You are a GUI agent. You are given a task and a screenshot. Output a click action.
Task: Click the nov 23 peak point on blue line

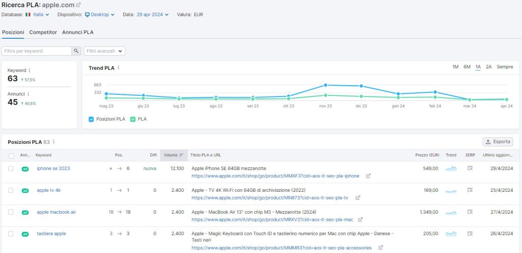[x=326, y=85]
